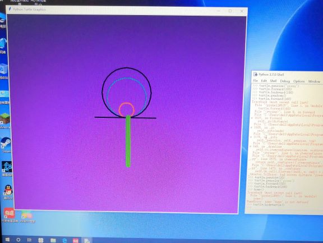Click the Cortana circle on taskbar
Viewport: 323px width, 243px height.
pyautogui.click(x=19, y=240)
